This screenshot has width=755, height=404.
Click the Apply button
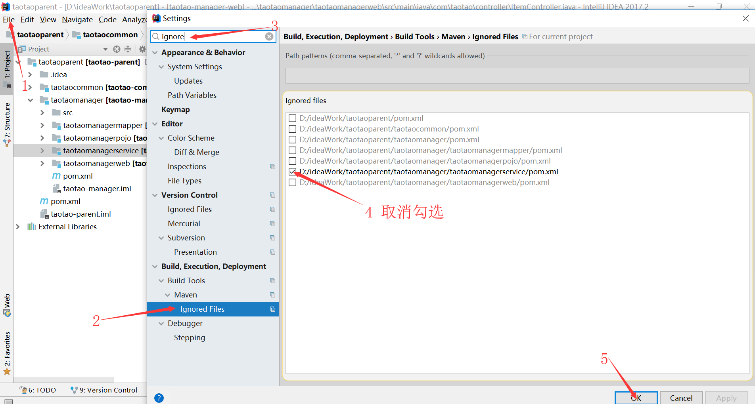(726, 398)
